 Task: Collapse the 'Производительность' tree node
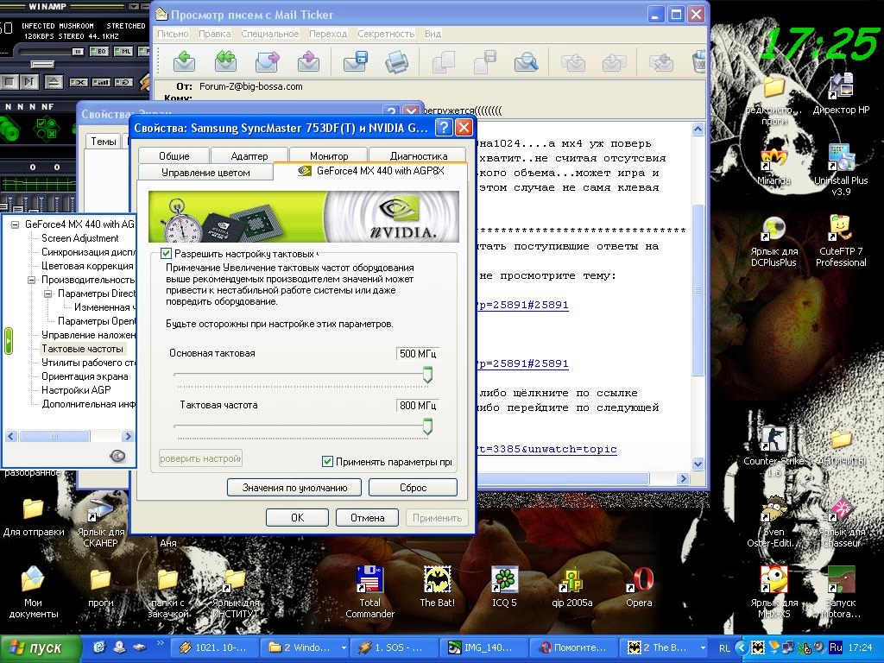pyautogui.click(x=32, y=280)
